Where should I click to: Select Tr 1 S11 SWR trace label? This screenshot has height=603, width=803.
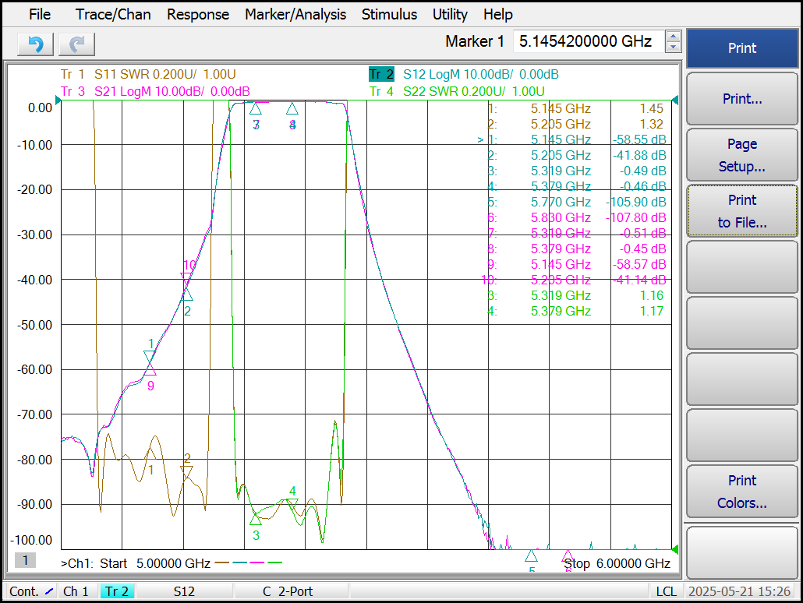148,74
